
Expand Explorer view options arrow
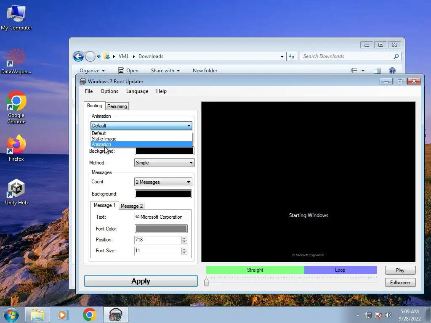(x=363, y=71)
